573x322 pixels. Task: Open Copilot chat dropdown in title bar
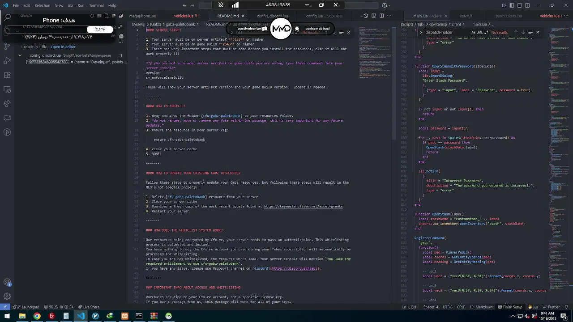point(386,5)
